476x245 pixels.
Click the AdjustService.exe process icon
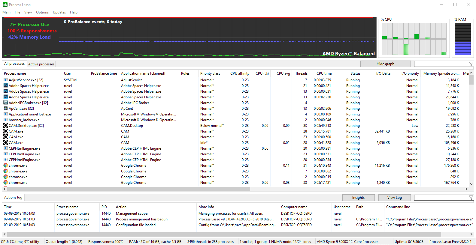click(6, 80)
